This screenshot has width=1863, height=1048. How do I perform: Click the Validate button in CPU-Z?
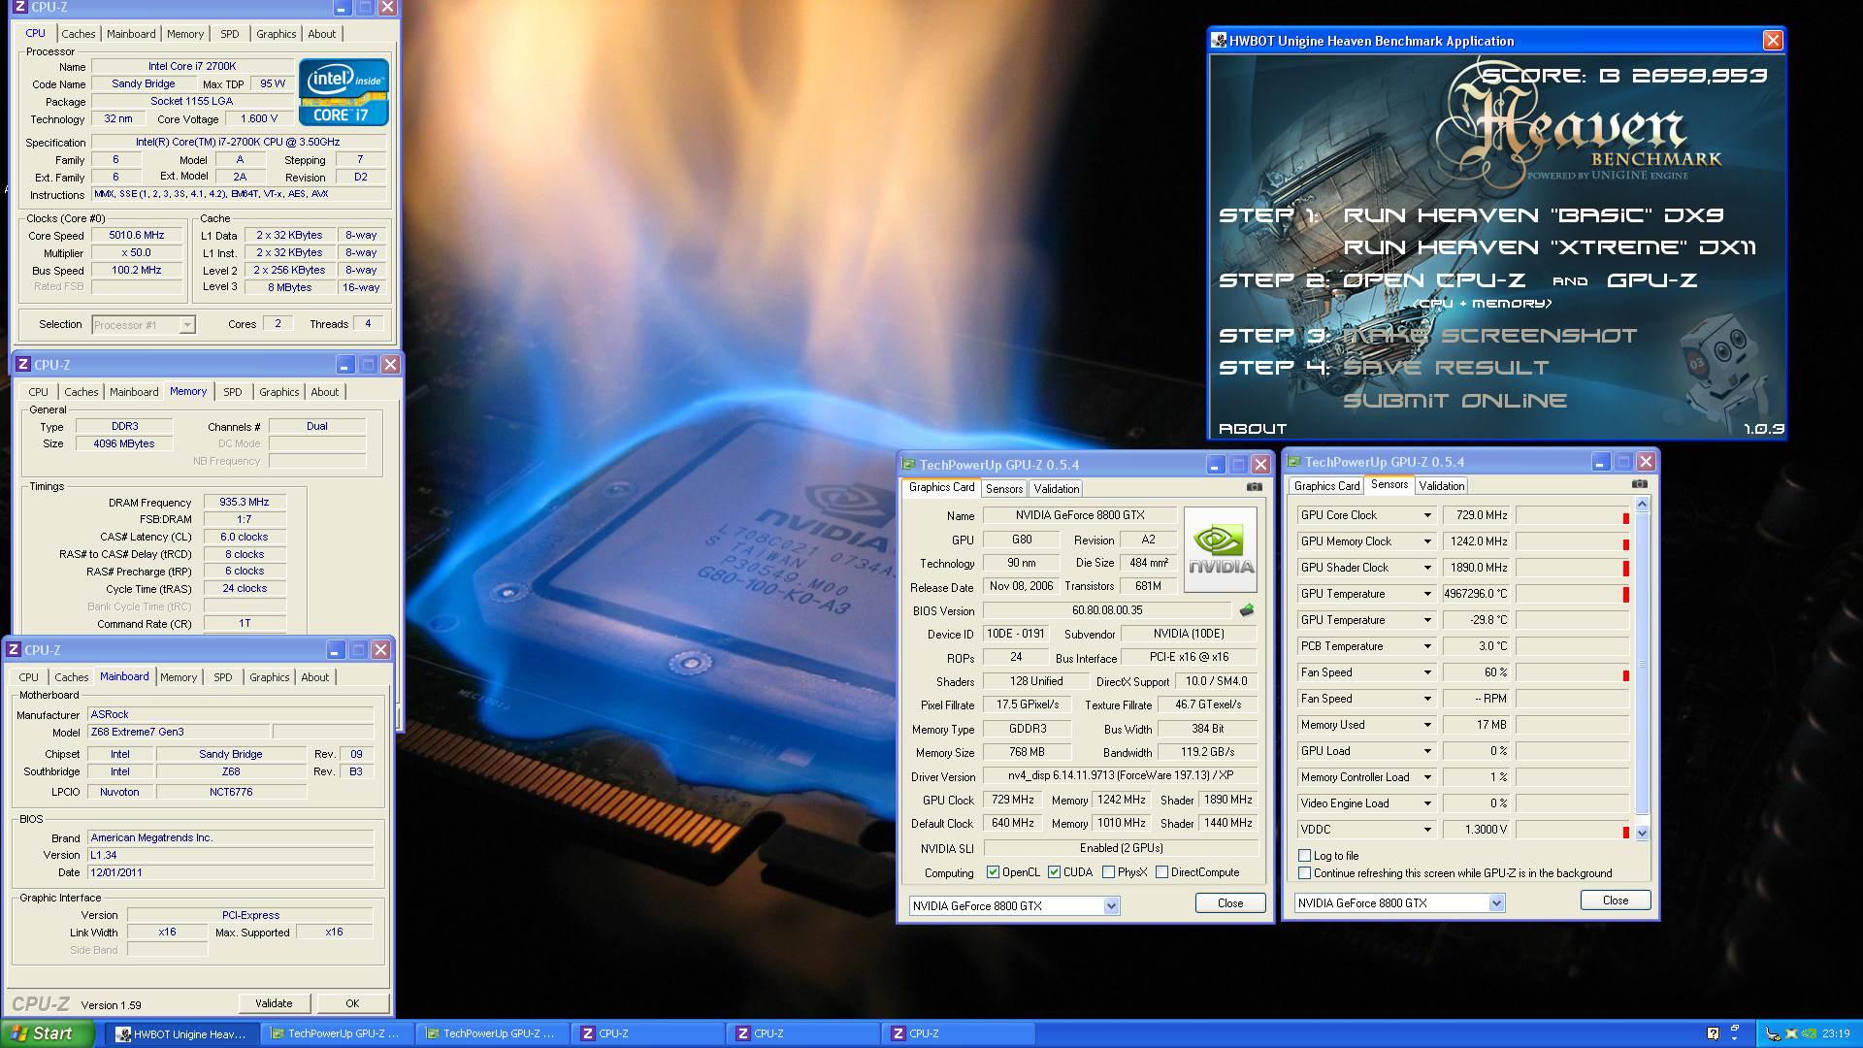[x=274, y=1003]
